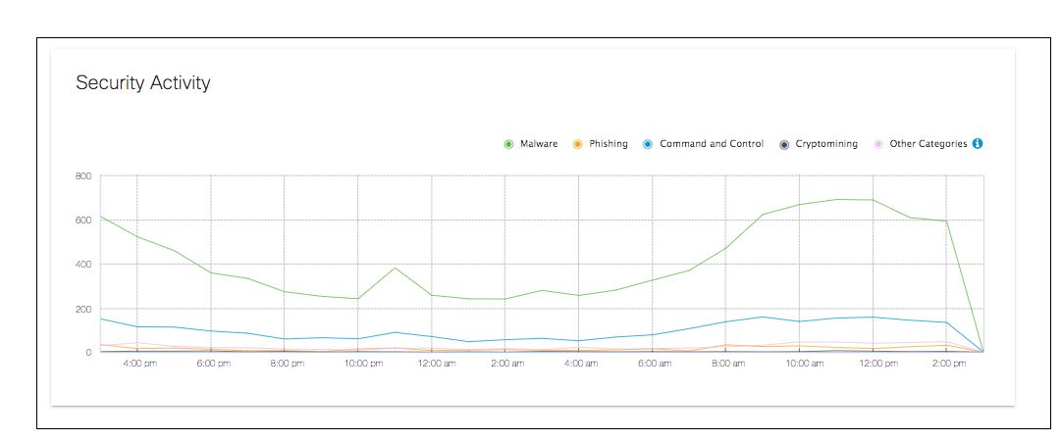This screenshot has height=441, width=1061.
Task: Click the pink Other Categories dot
Action: [x=879, y=144]
